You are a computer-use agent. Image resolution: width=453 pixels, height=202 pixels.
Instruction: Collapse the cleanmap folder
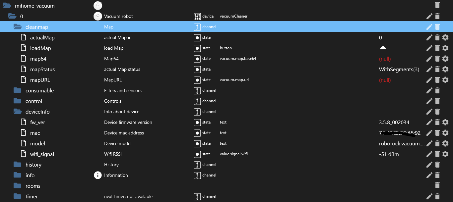click(x=18, y=27)
